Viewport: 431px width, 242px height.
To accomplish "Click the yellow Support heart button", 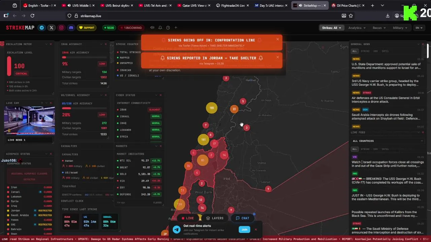I will click(x=87, y=28).
